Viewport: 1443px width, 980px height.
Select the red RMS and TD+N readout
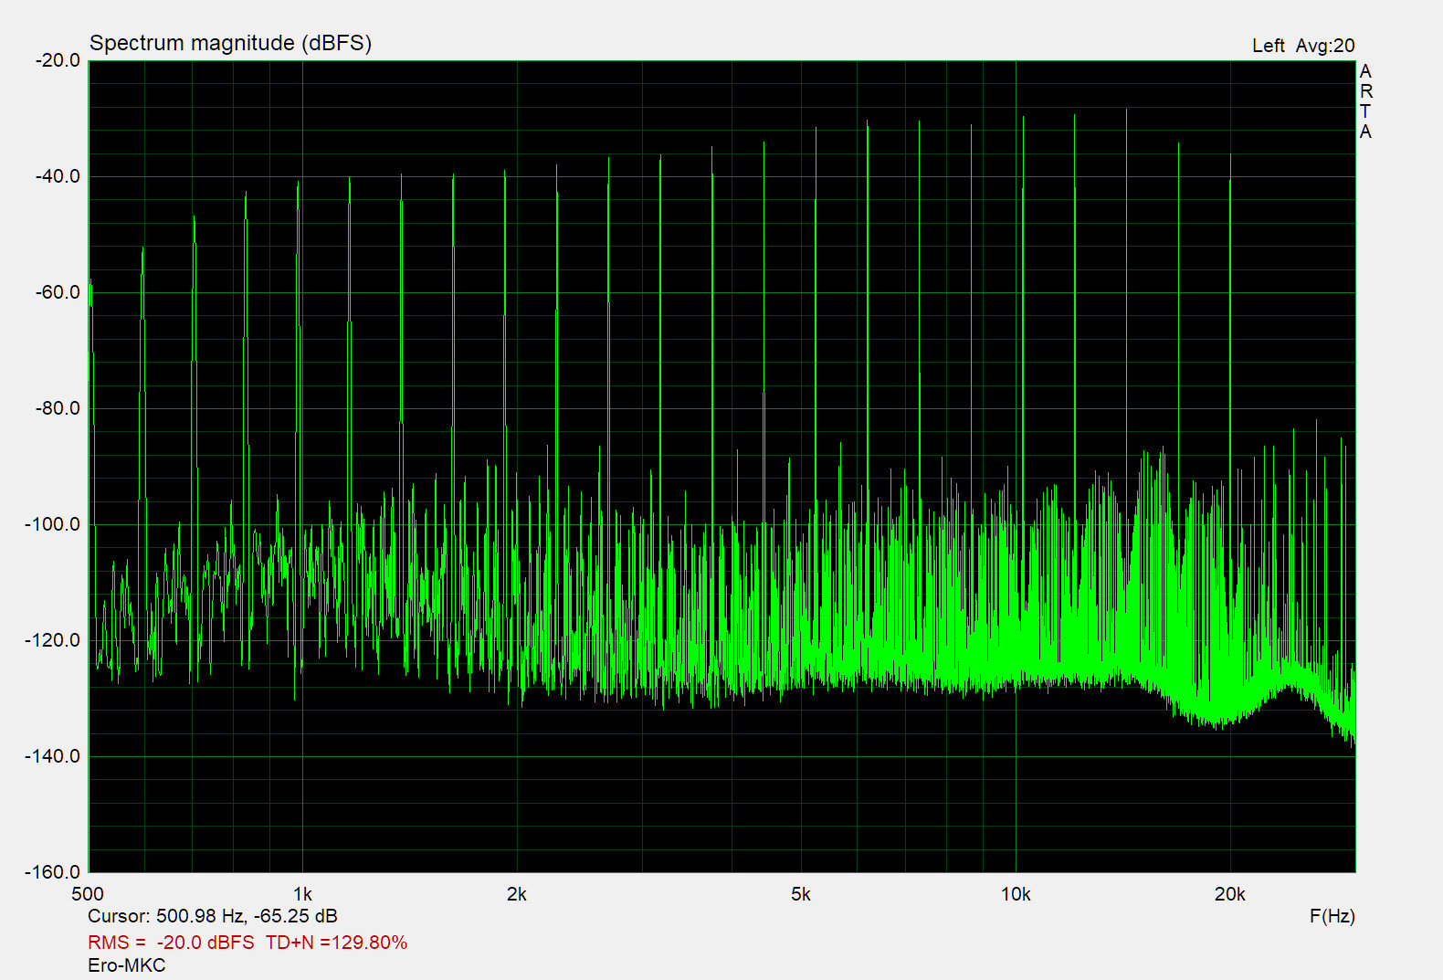coord(248,943)
